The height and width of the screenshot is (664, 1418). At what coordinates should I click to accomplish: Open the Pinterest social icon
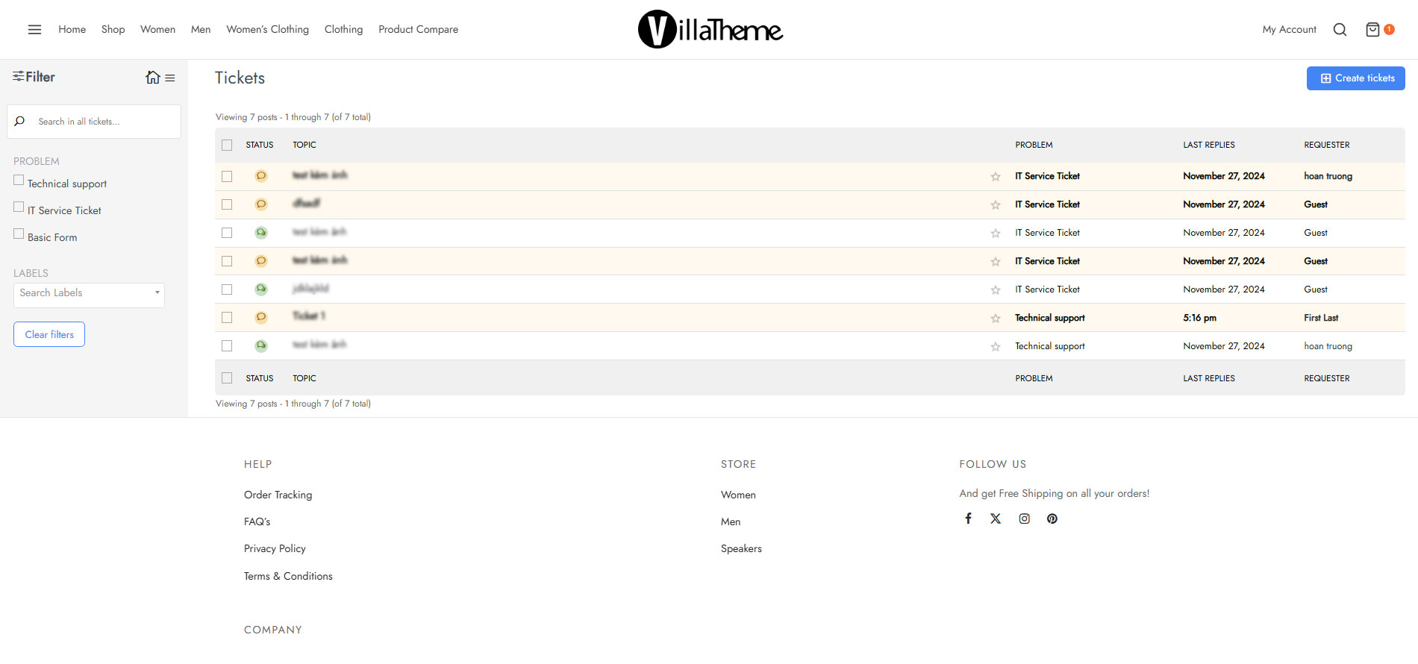[x=1052, y=519]
